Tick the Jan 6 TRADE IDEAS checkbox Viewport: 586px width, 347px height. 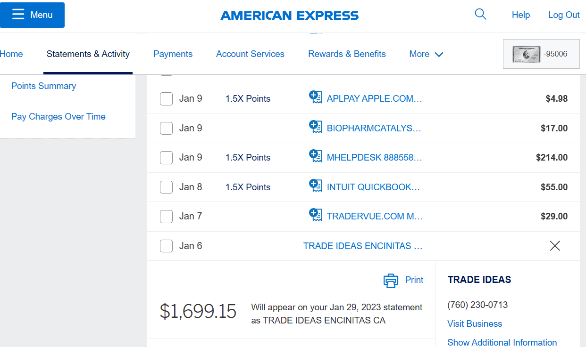tap(166, 246)
